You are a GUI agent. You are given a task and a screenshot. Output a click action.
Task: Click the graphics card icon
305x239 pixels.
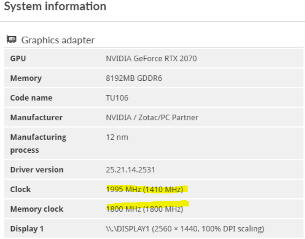(x=12, y=39)
